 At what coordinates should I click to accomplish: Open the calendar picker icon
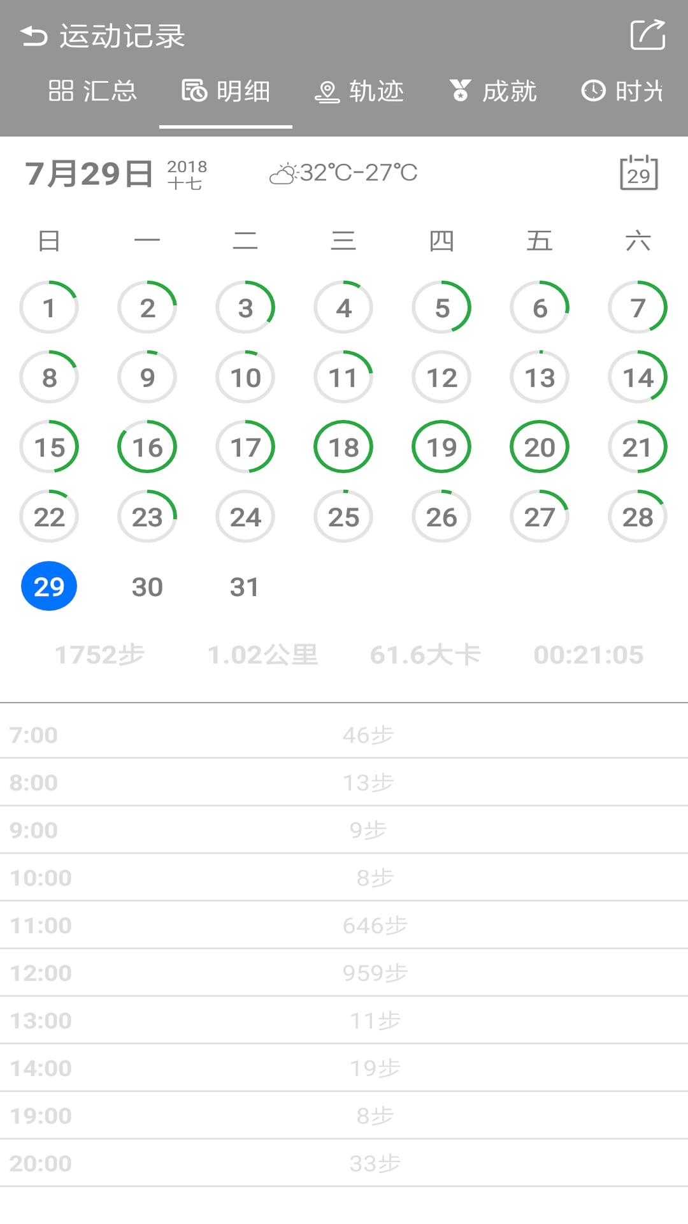[x=638, y=173]
